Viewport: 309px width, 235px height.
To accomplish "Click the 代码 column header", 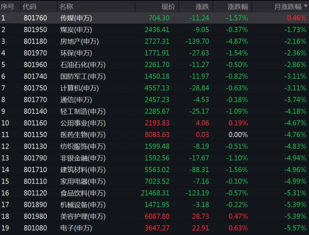I will click(29, 7).
